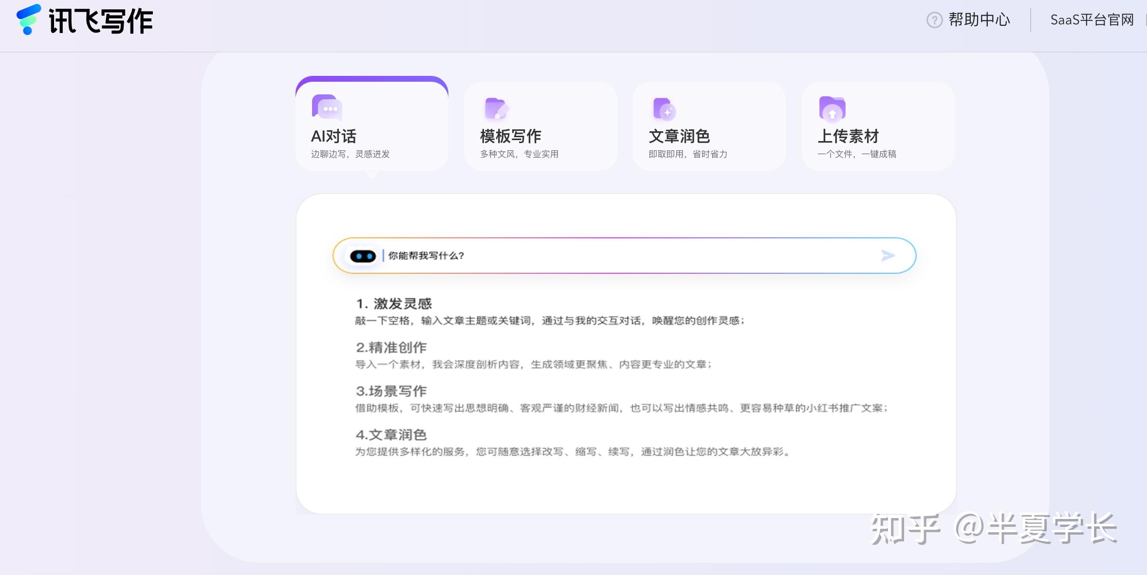
Task: Open the 上传素材 tab title
Action: [848, 137]
